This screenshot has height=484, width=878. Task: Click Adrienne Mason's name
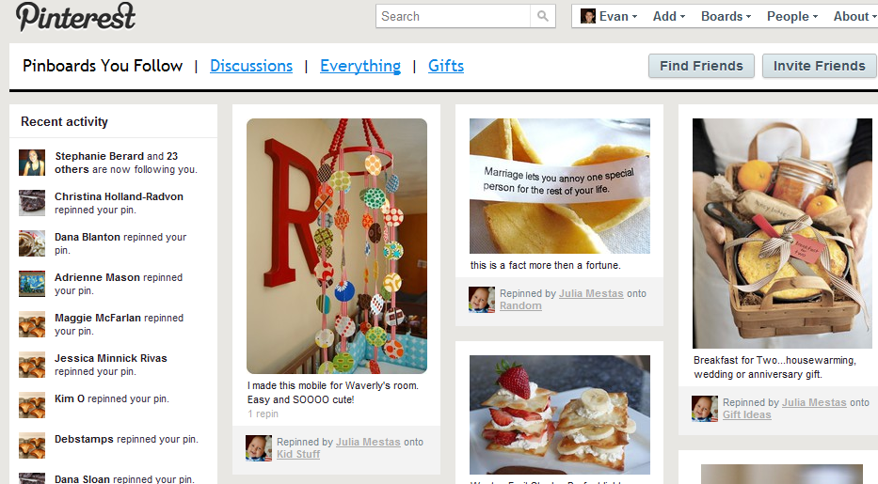tap(97, 277)
